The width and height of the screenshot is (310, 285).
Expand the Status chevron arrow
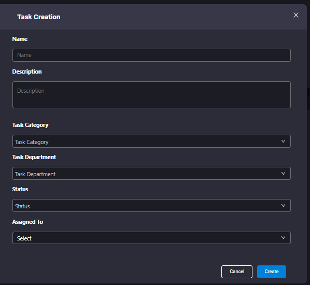(x=283, y=206)
